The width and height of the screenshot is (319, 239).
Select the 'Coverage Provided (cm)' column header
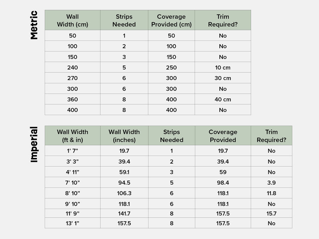(171, 21)
